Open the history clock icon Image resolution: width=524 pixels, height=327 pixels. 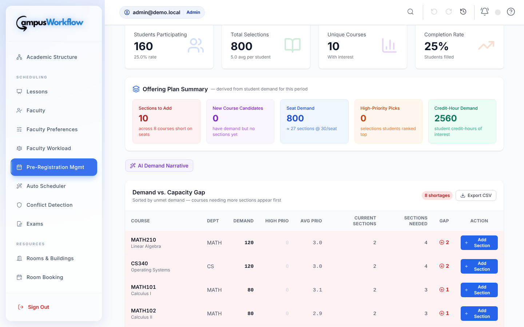[463, 12]
